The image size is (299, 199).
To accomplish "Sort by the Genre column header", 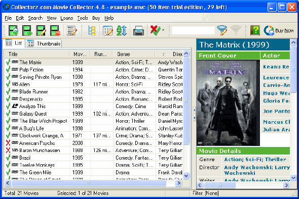I will (134, 54).
